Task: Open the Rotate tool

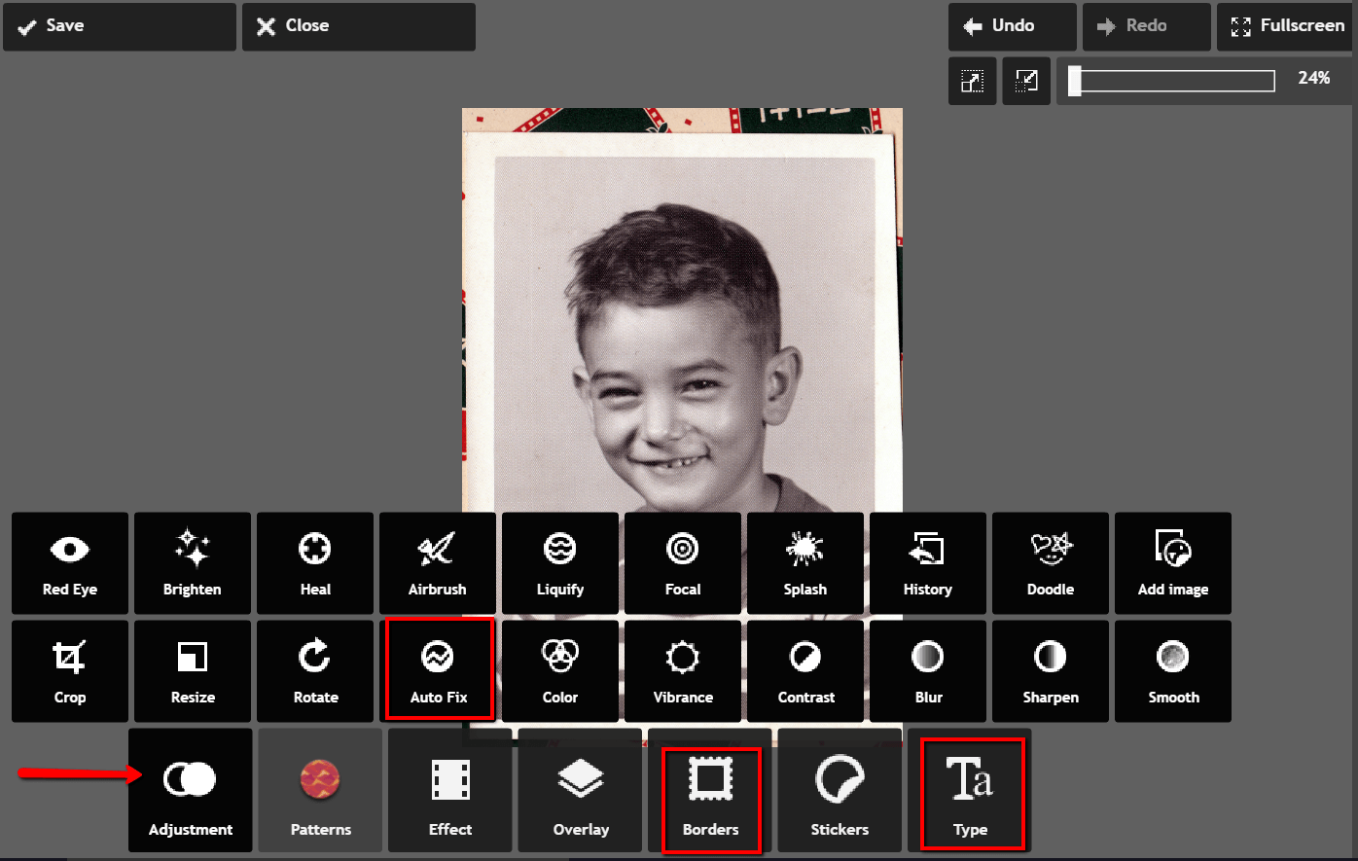Action: coord(314,671)
